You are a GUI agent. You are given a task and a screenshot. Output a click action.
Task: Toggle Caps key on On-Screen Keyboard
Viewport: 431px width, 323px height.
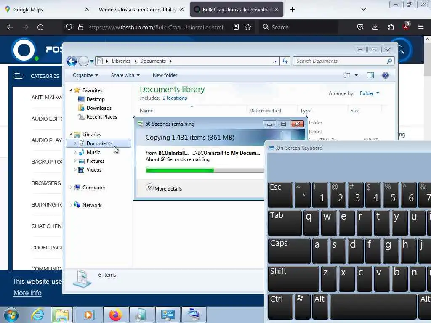pos(289,251)
